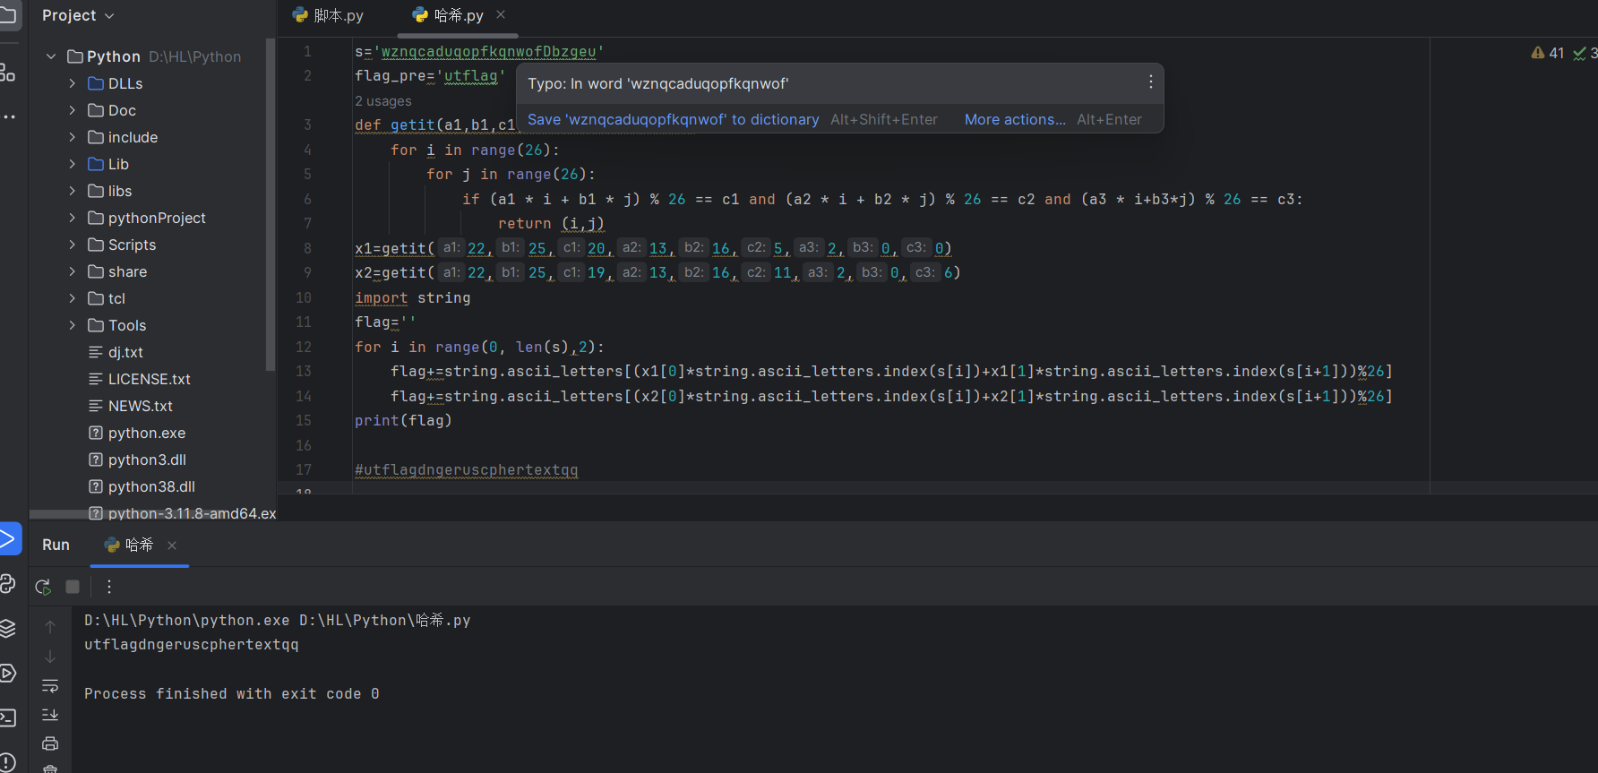Image resolution: width=1598 pixels, height=773 pixels.
Task: Click the output text utflagdngeruscphertextqq
Action: pyautogui.click(x=192, y=644)
